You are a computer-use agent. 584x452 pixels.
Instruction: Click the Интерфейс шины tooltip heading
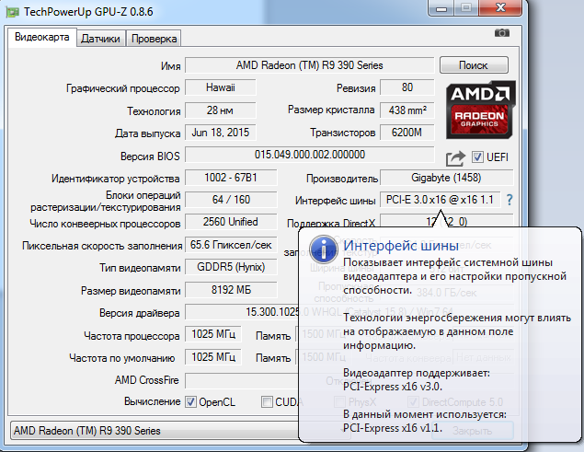tap(401, 246)
